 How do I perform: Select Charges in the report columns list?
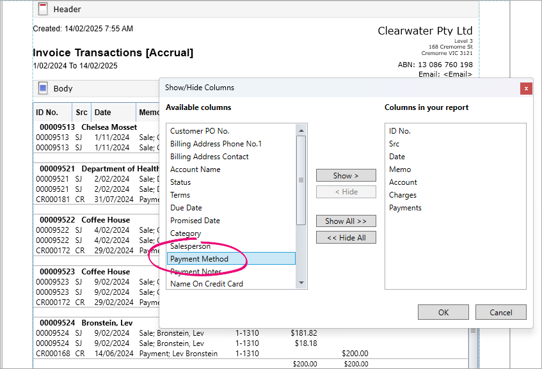403,195
